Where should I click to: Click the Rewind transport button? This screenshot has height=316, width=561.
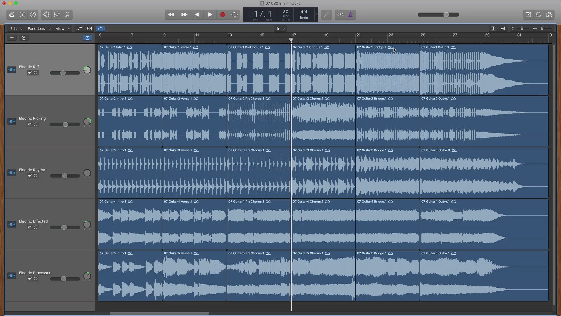tap(171, 15)
